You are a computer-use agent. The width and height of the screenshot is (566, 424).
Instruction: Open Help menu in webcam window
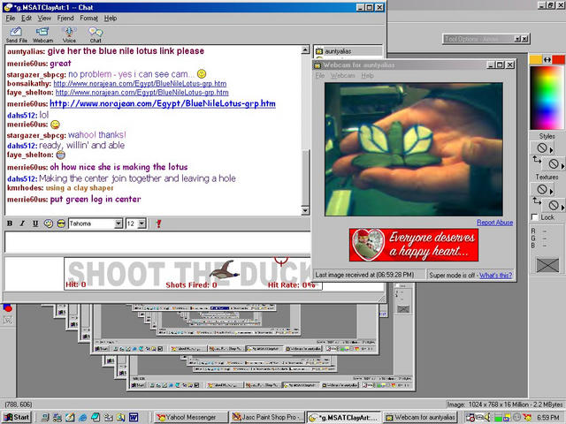coord(368,75)
